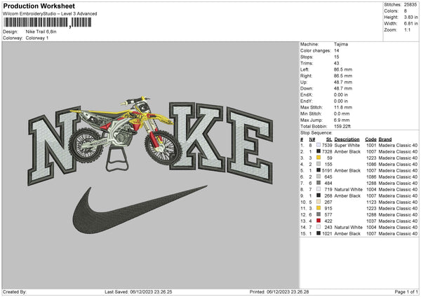Image resolution: width=421 pixels, height=297 pixels.
Task: Select the Height value 3.83 in
Action: 410,17
